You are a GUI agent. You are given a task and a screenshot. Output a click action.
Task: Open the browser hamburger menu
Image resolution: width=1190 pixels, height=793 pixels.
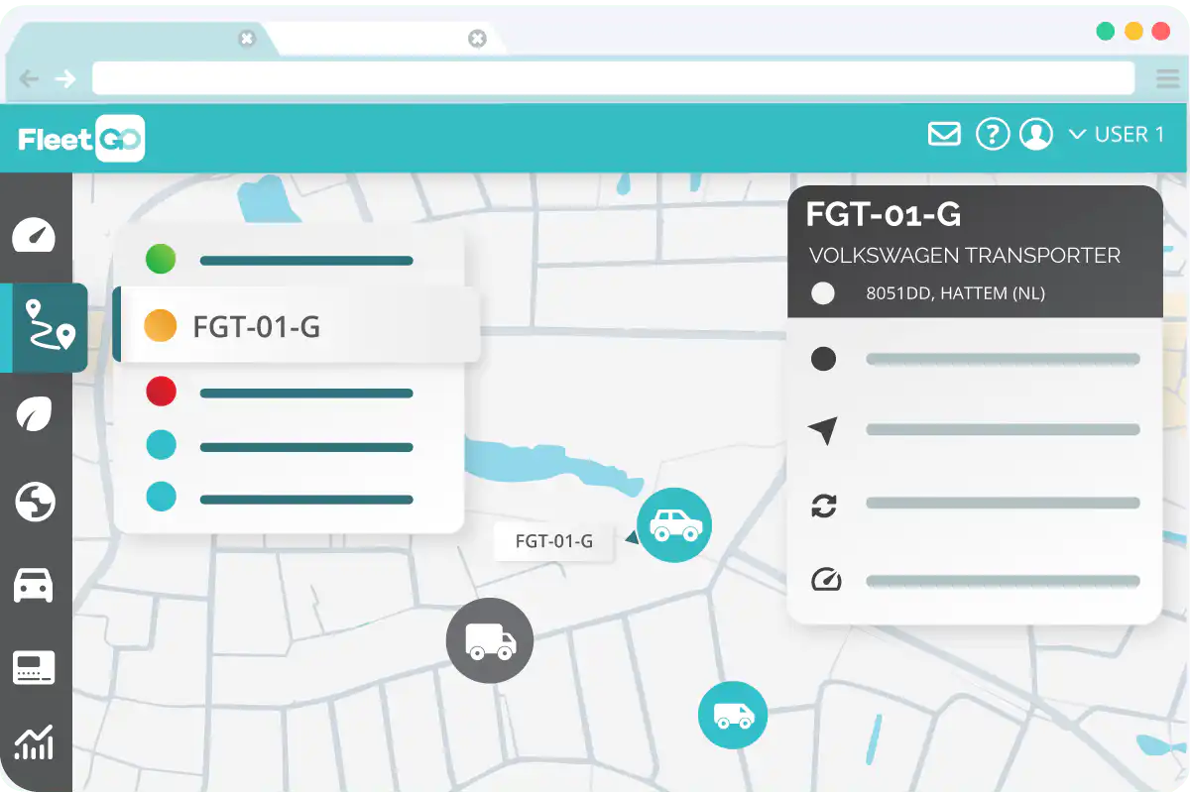(x=1167, y=78)
